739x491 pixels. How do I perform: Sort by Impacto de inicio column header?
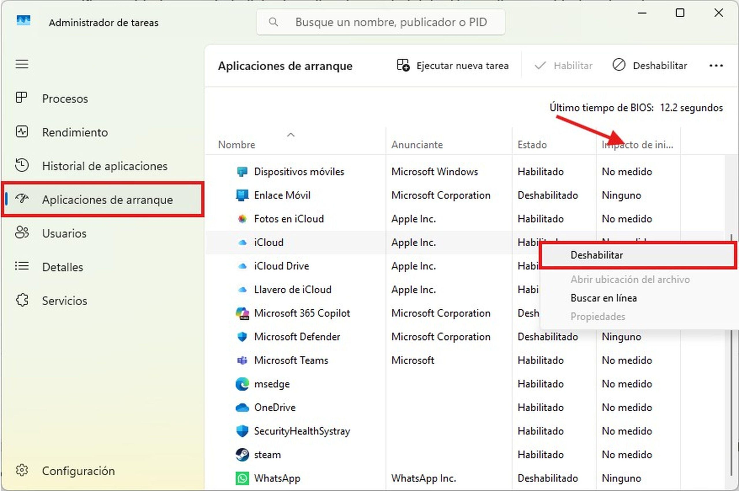637,145
